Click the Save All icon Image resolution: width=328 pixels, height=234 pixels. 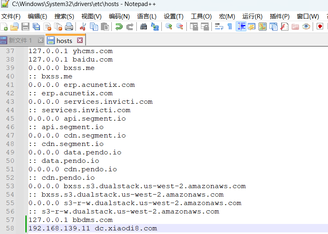(36, 27)
